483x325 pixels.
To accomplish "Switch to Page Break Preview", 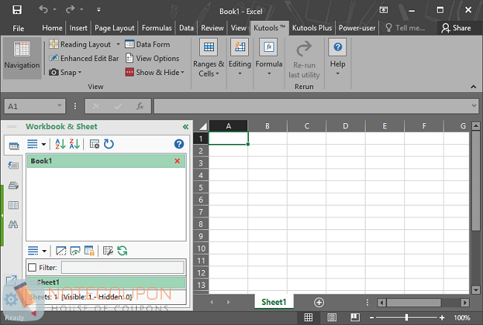I will [355, 318].
